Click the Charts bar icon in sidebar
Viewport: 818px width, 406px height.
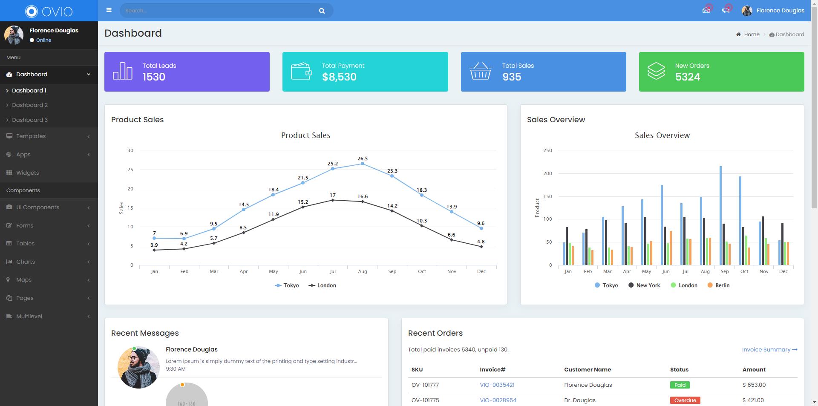pyautogui.click(x=9, y=262)
